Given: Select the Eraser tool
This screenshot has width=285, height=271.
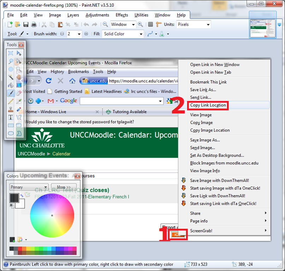Looking at the screenshot, I should coord(19,92).
